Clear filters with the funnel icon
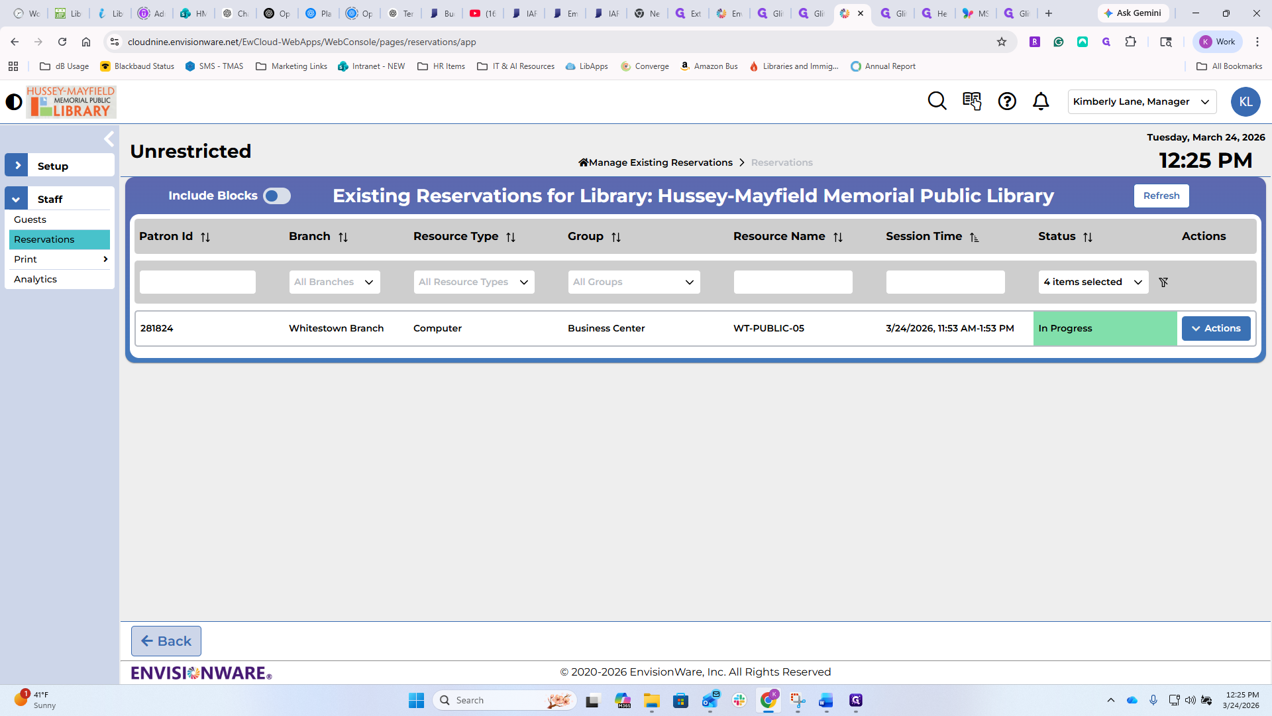Image resolution: width=1272 pixels, height=716 pixels. [1163, 282]
